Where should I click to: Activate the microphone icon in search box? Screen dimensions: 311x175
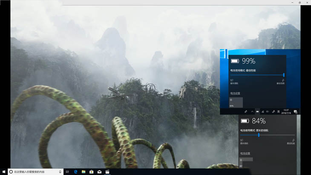coord(60,172)
